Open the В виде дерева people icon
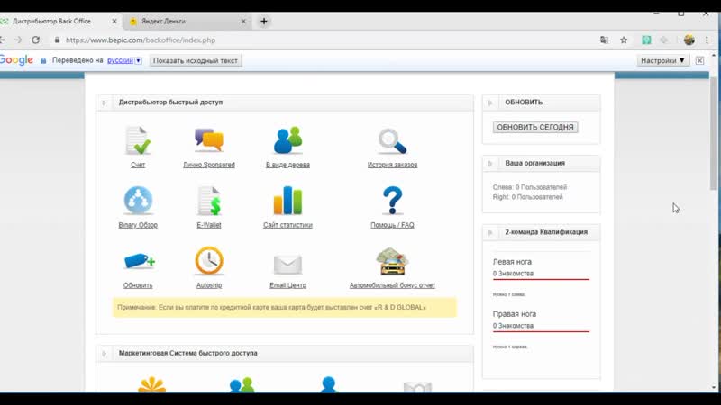The image size is (721, 405). [x=287, y=140]
